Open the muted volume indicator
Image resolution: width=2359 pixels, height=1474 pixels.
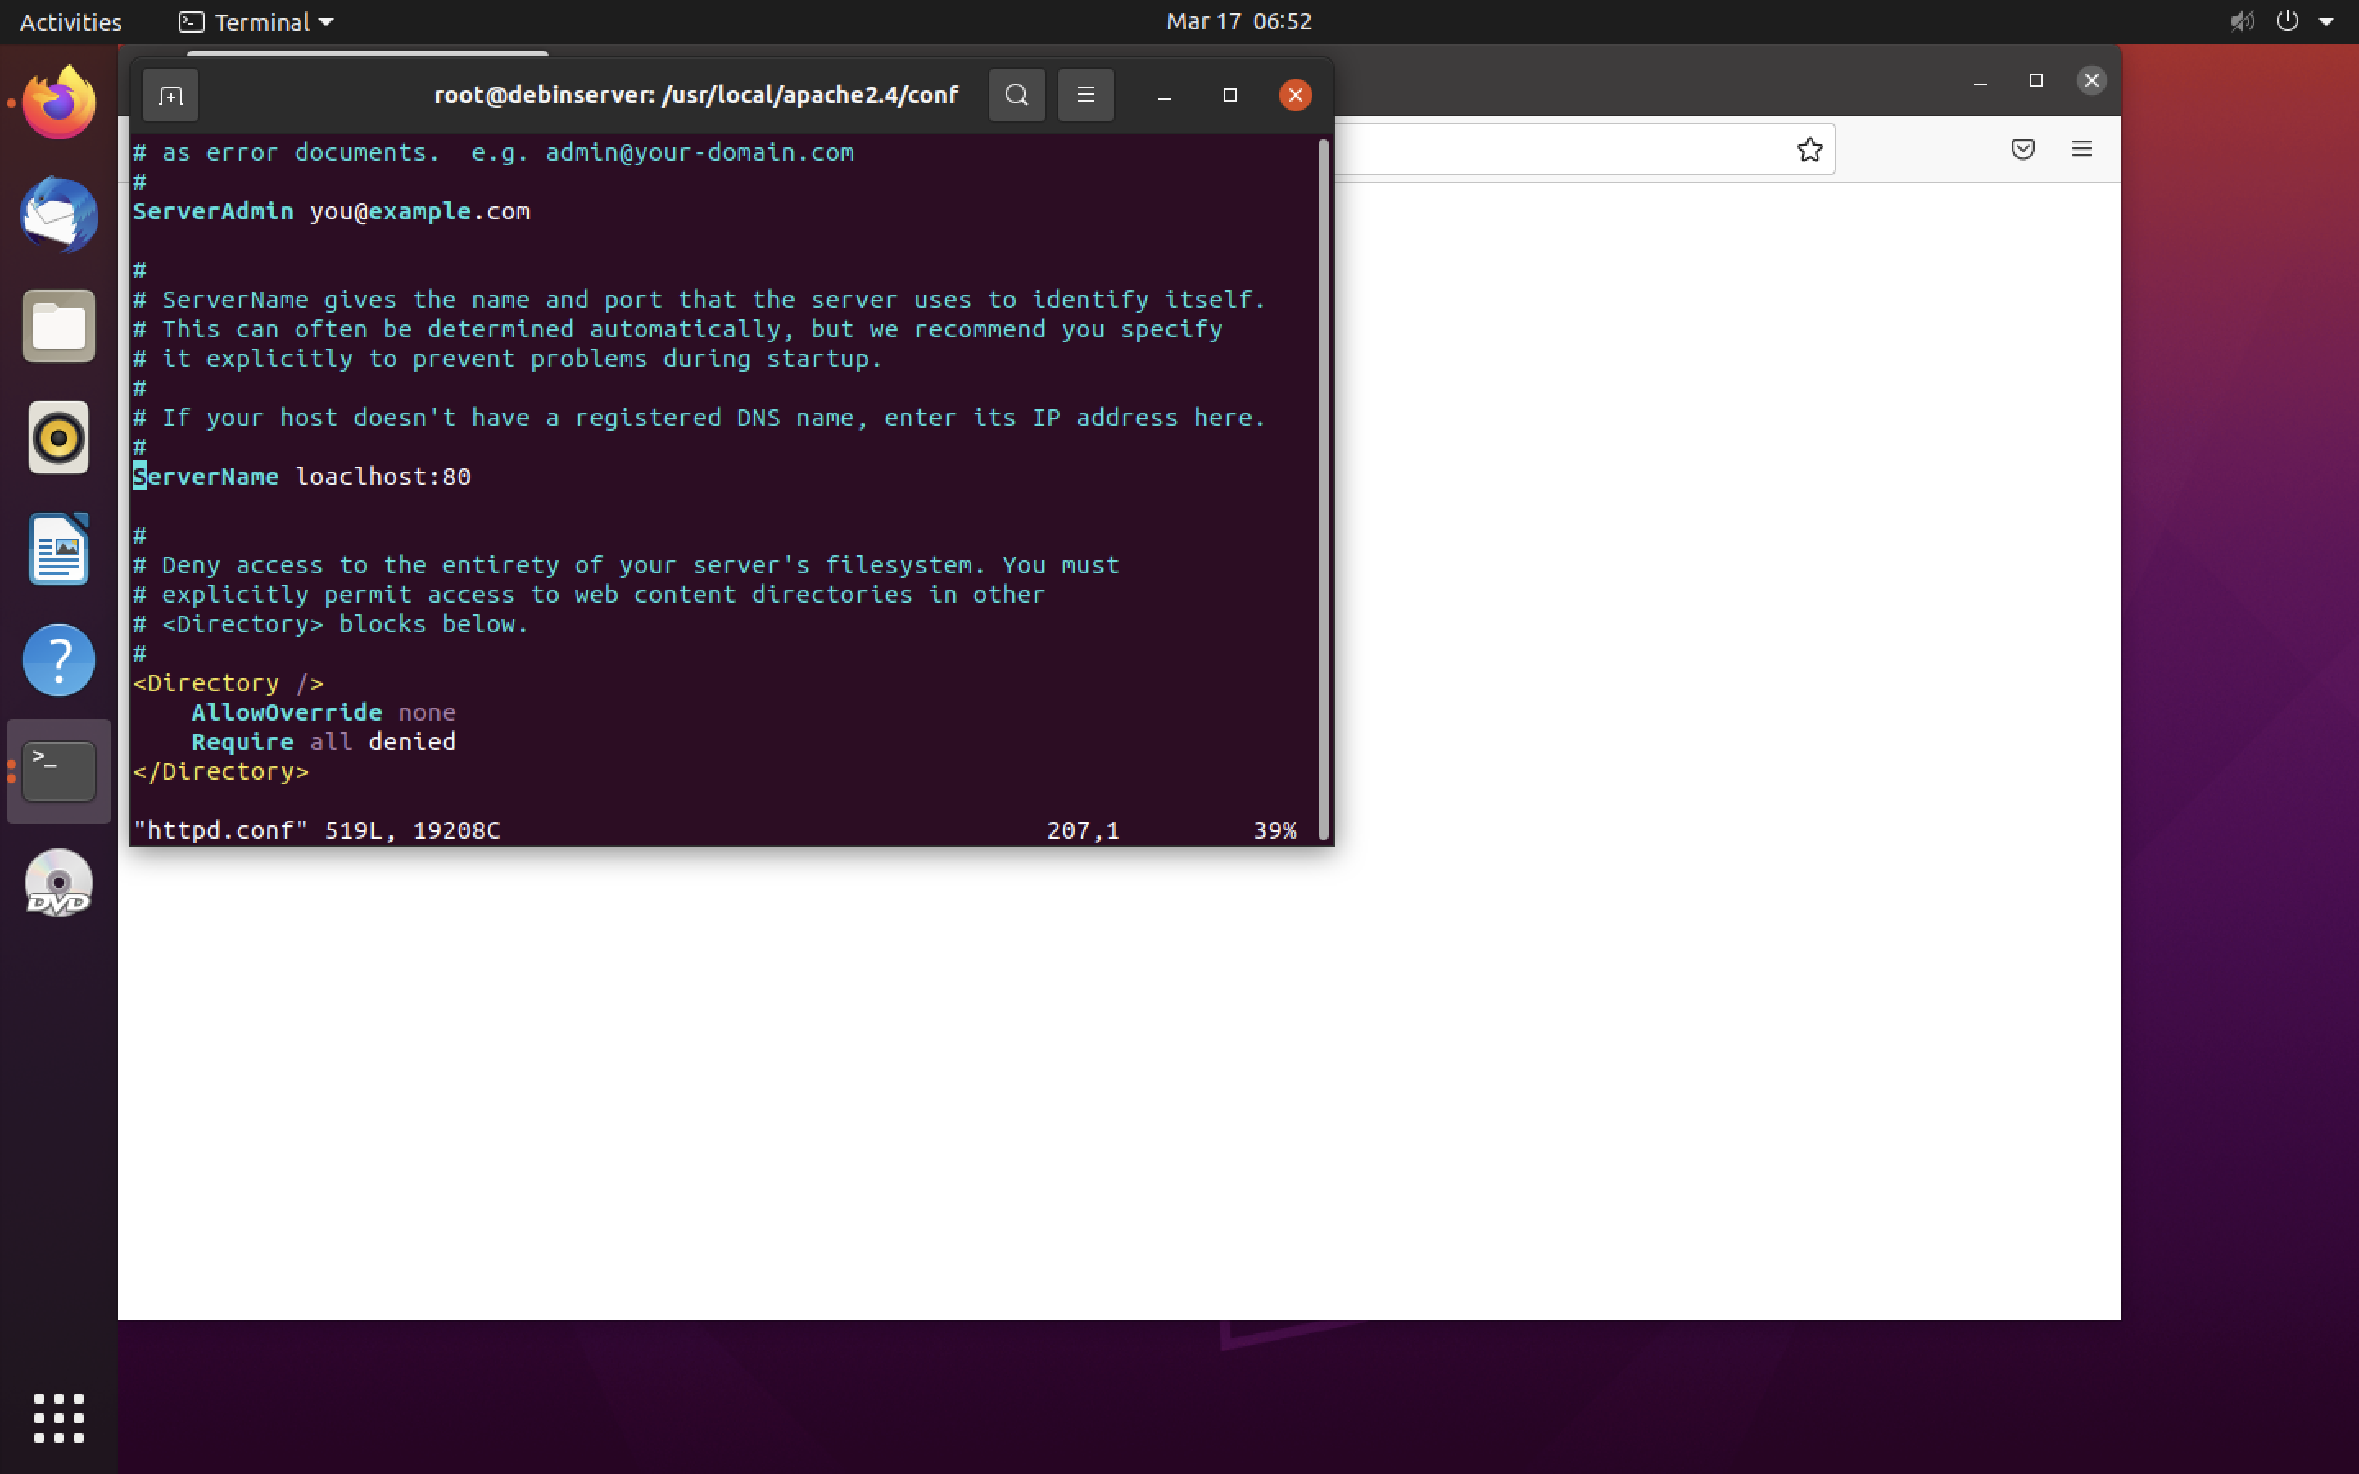tap(2241, 21)
